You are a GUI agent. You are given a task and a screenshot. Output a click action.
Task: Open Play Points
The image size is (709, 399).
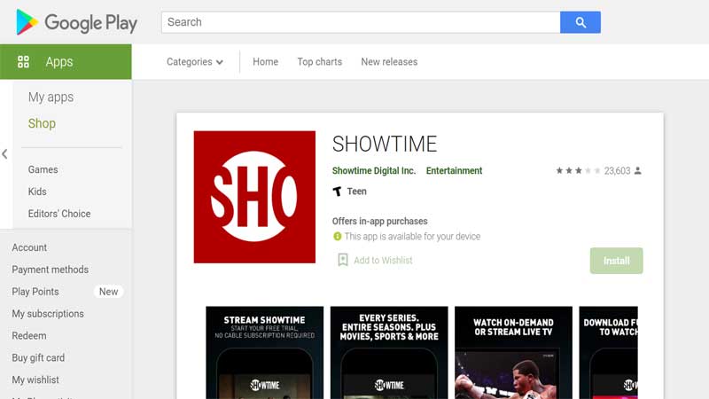[x=35, y=292]
